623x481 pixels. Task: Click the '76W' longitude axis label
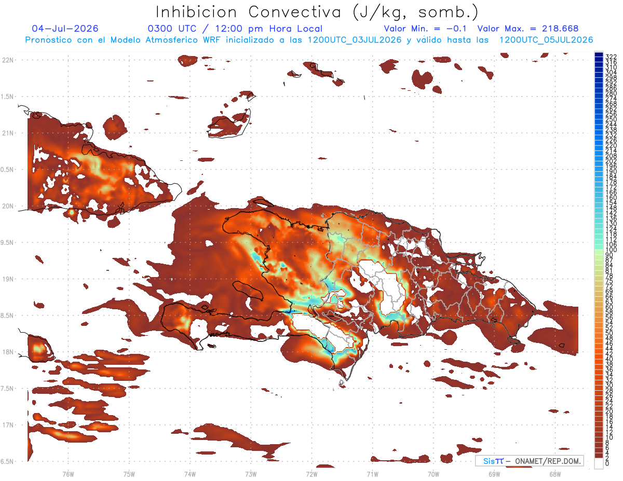pyautogui.click(x=68, y=474)
